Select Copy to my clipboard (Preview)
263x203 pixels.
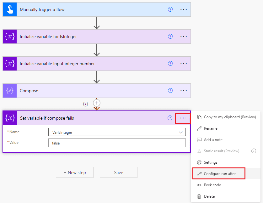223,117
